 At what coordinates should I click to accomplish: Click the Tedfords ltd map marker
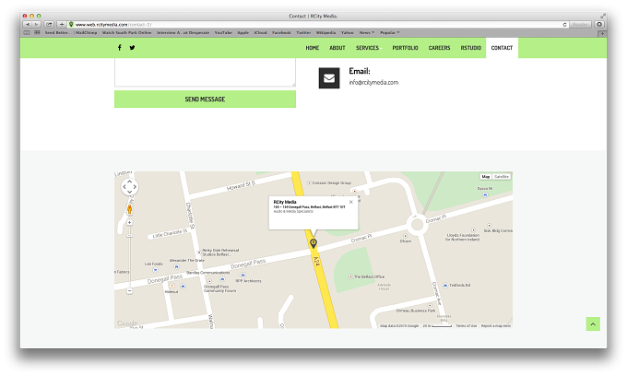tap(445, 286)
